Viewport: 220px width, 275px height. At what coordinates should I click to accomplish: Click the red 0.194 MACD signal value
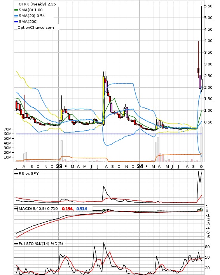point(67,209)
